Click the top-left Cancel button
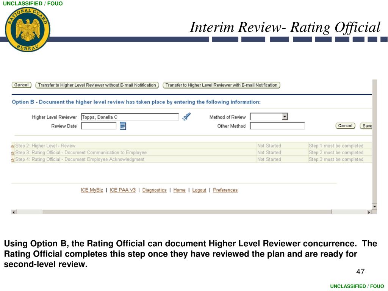 [x=22, y=85]
